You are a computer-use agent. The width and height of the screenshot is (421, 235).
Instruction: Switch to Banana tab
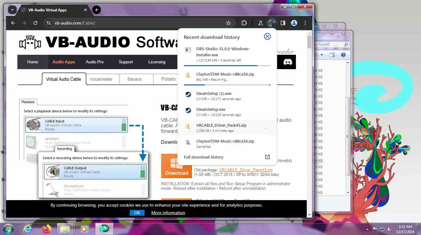[x=135, y=79]
